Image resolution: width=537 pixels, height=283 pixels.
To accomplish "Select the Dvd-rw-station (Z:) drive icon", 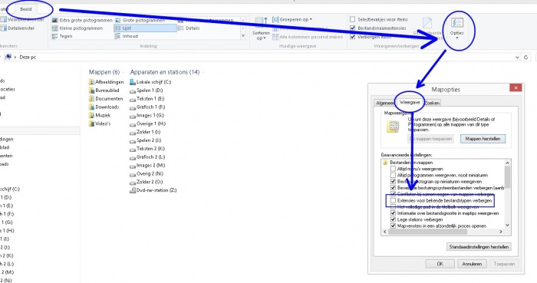I will point(133,191).
